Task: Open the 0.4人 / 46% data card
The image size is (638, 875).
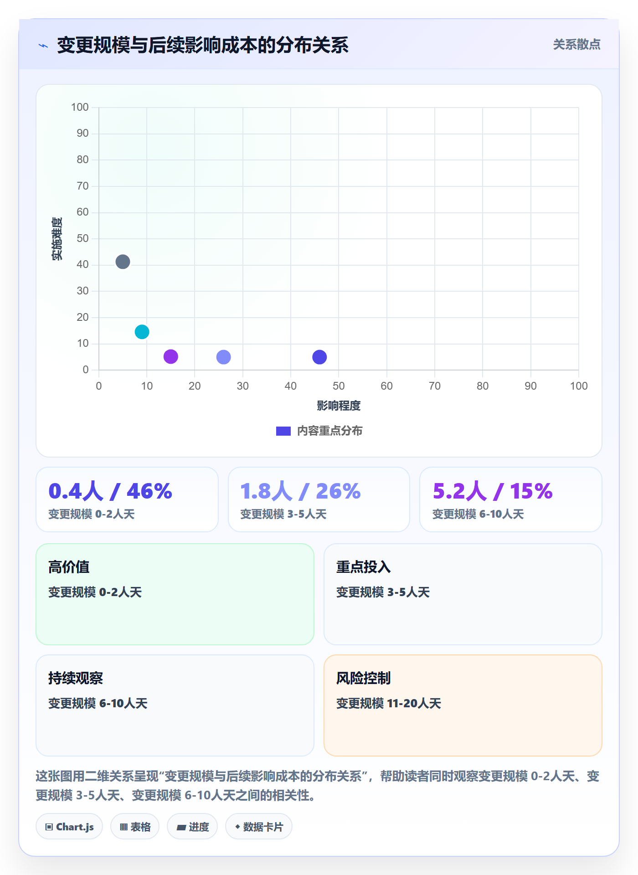Action: [127, 499]
